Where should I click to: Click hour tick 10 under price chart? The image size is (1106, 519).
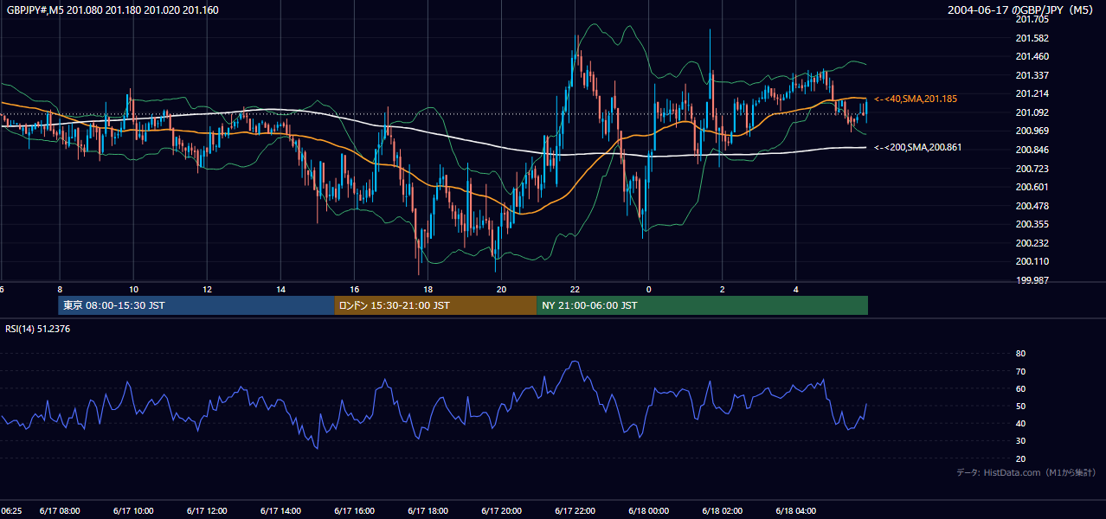click(133, 289)
